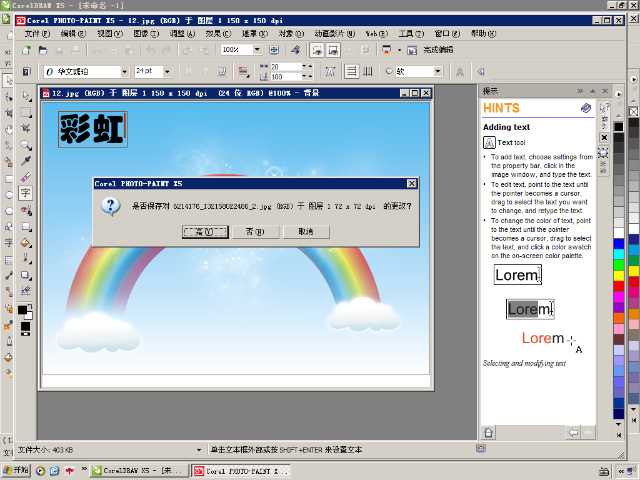Click the fit-to-window zoom icon
The width and height of the screenshot is (640, 480).
274,50
